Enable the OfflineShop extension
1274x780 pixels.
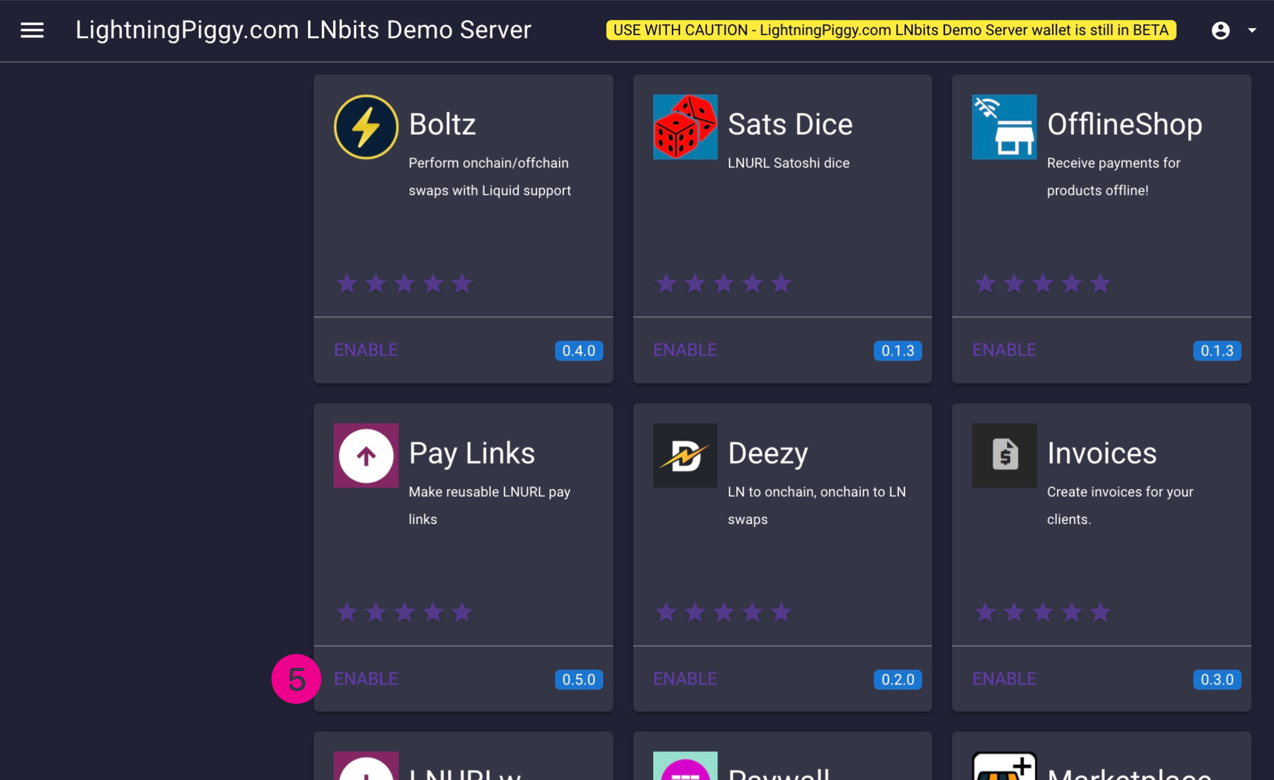[x=1004, y=350]
